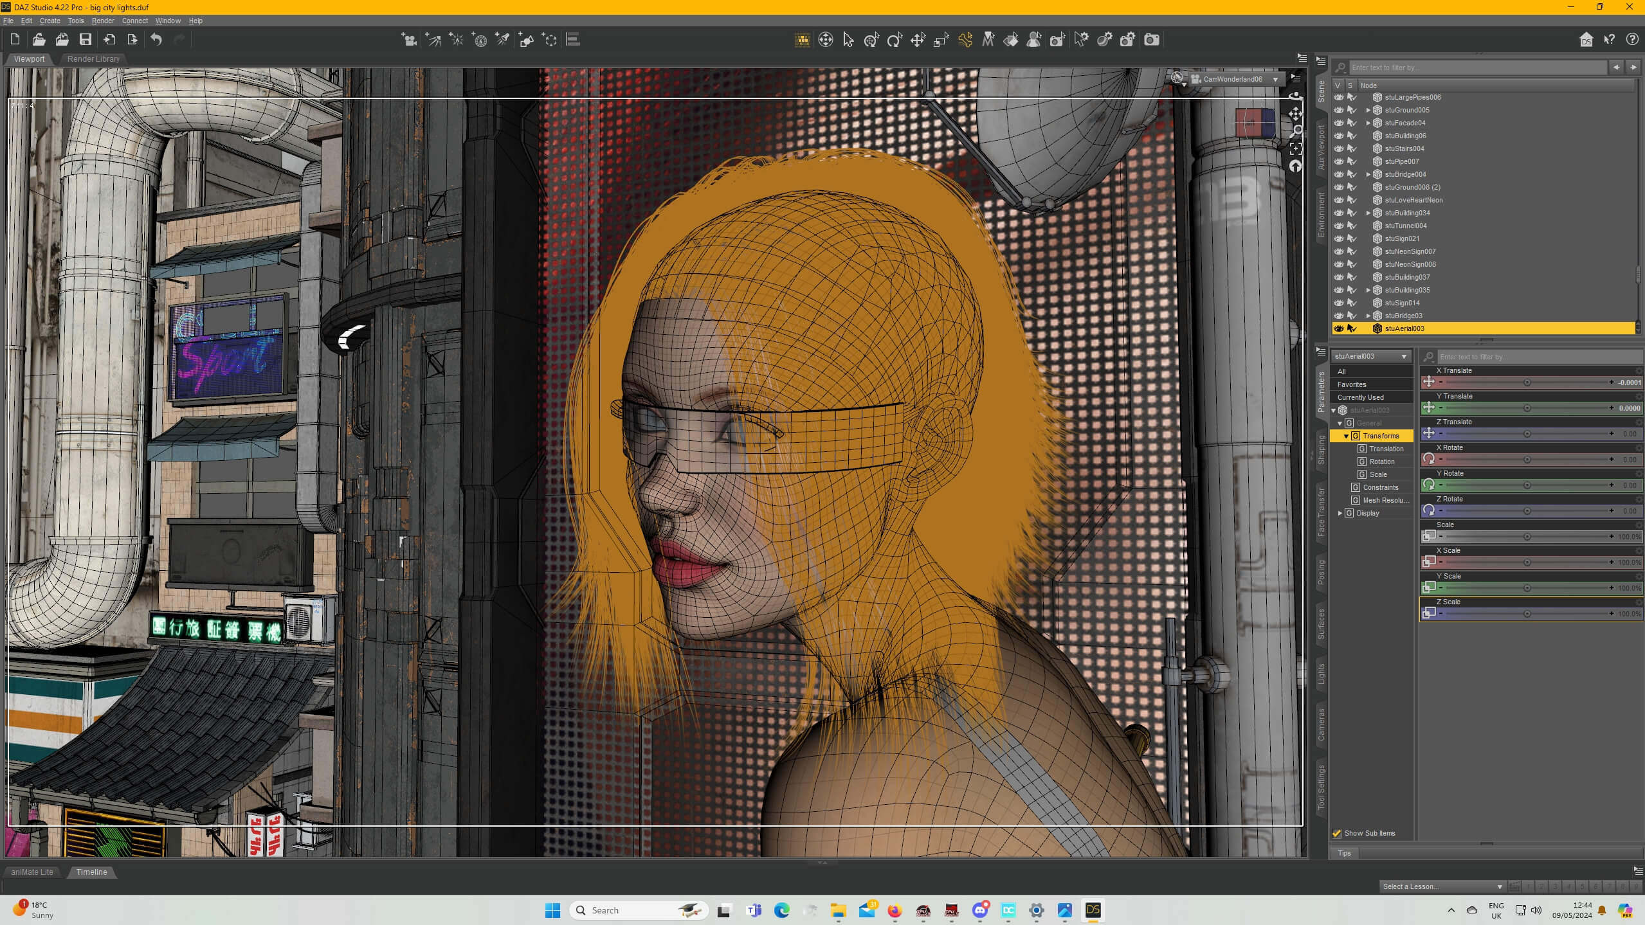Toggle visibility eye for stuSign021

coord(1338,238)
